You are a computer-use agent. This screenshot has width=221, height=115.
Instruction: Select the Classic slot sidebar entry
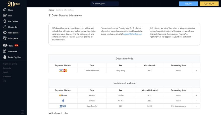(13, 27)
